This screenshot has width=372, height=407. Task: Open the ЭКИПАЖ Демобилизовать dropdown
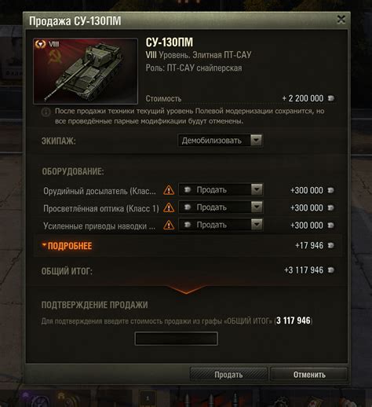tap(220, 141)
